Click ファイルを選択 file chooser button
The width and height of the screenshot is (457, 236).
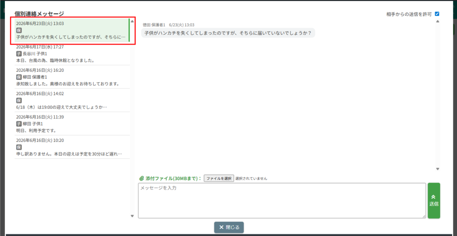[219, 178]
